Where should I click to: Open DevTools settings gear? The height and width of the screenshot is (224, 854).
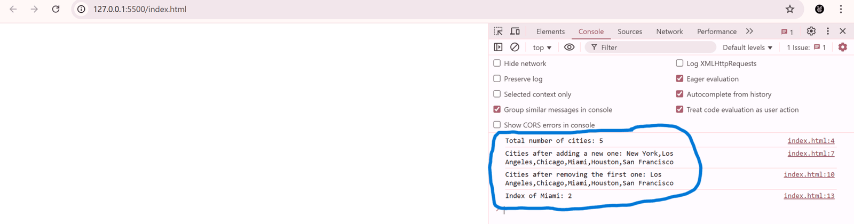tap(811, 31)
